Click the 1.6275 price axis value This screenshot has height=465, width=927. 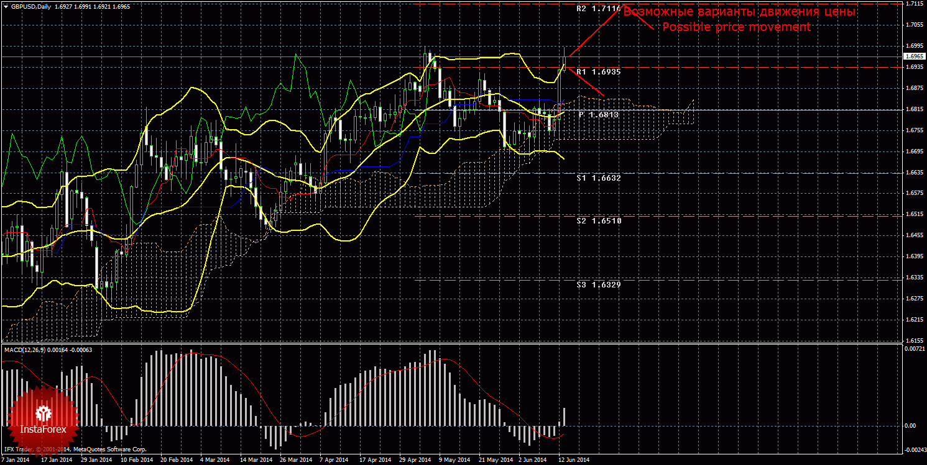[913, 299]
